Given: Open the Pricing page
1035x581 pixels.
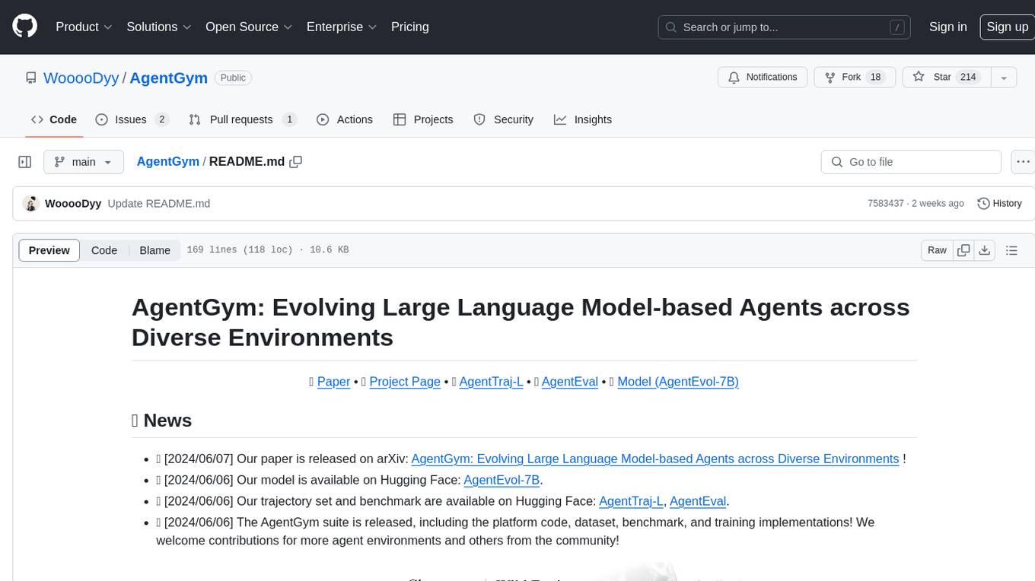Looking at the screenshot, I should click(410, 27).
